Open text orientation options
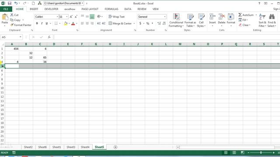Viewport: 280px width, 157px height. coord(99,17)
